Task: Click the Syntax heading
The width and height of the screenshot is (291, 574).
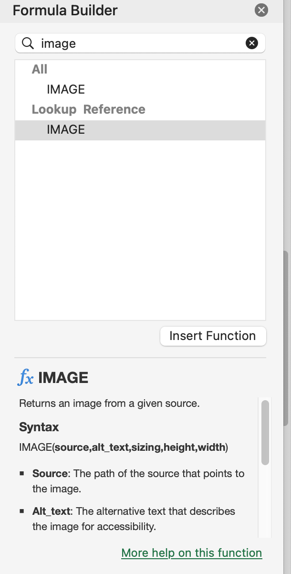Action: tap(39, 426)
